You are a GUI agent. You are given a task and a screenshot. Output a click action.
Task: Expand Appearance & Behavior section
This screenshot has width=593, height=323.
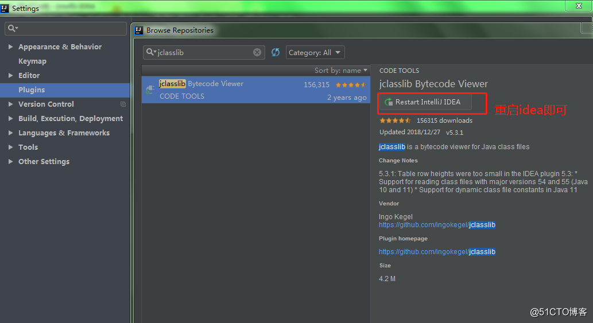pos(10,47)
